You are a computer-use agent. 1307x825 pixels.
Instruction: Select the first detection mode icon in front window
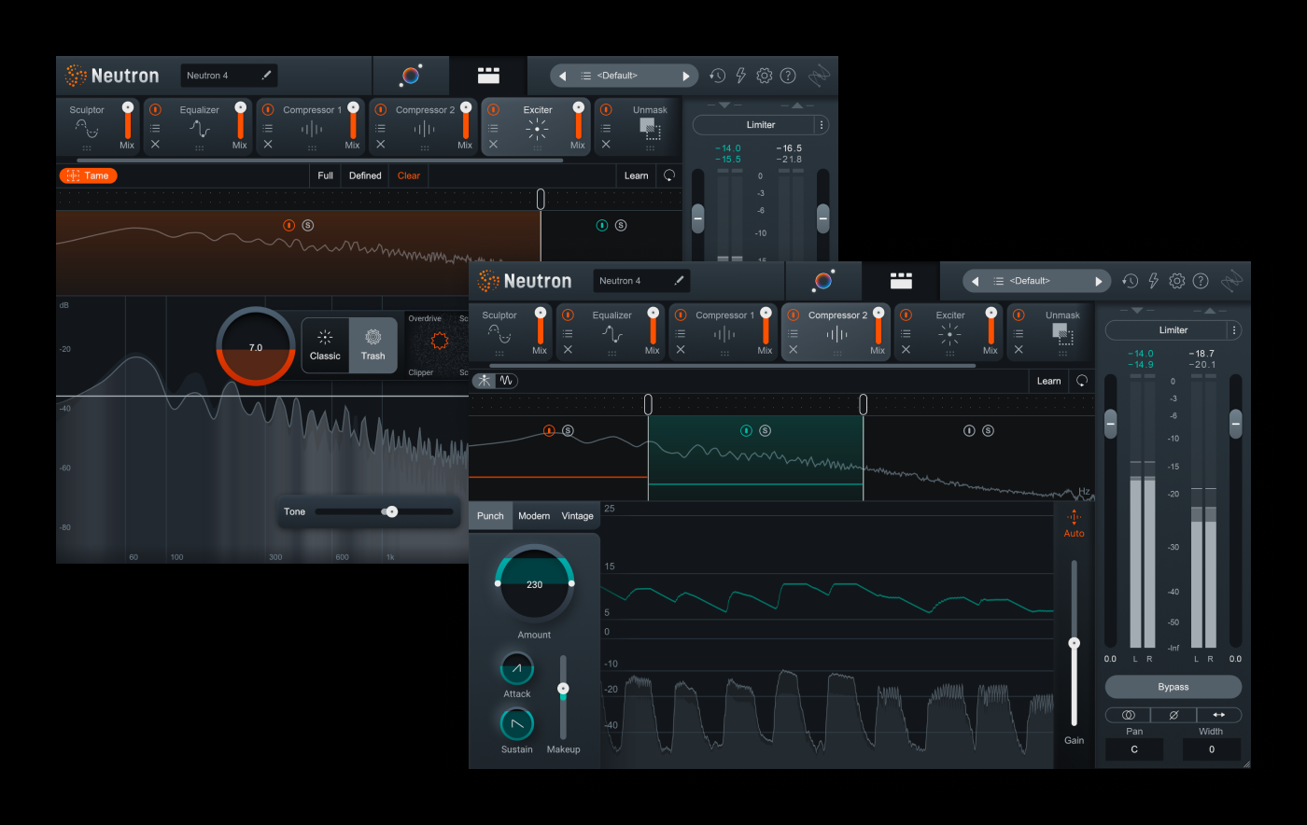[x=484, y=381]
